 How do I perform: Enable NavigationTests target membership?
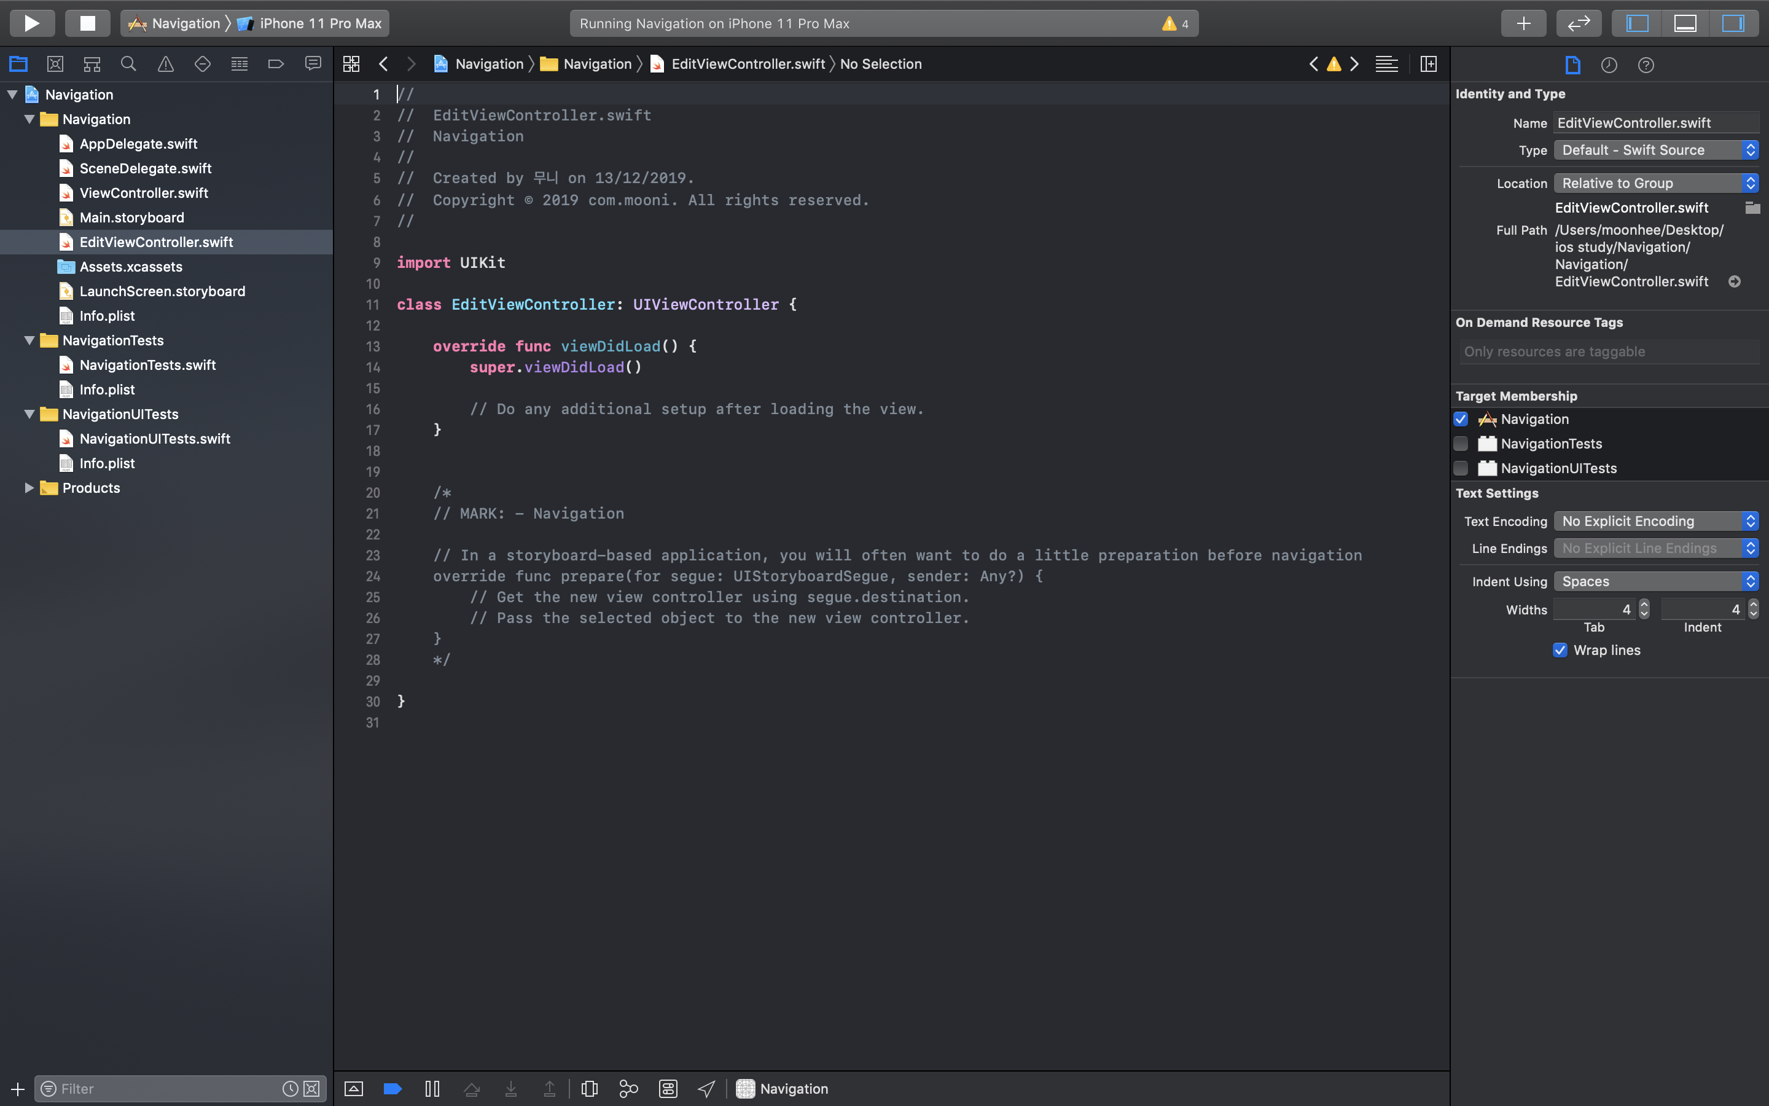[x=1461, y=444]
